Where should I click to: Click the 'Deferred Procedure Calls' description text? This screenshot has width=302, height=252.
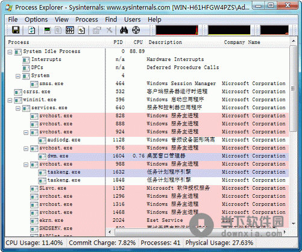(x=183, y=68)
